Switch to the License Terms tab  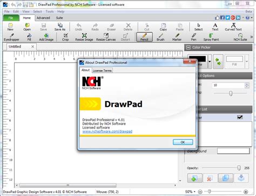click(x=102, y=71)
